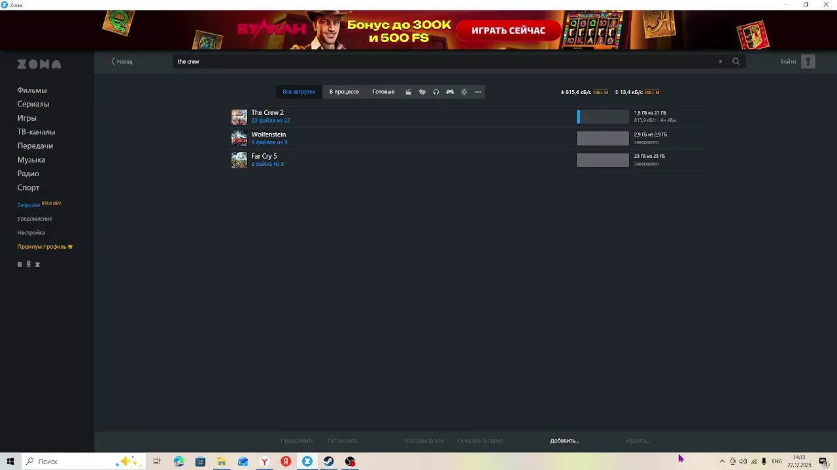Screen dimensions: 837x470
Task: Click '1,5 ГБ из 21 ГБ' size text
Action: coord(650,113)
